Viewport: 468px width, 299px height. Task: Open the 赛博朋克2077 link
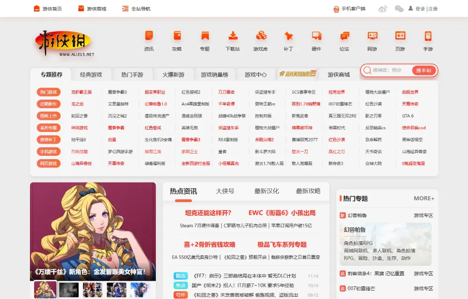305,139
